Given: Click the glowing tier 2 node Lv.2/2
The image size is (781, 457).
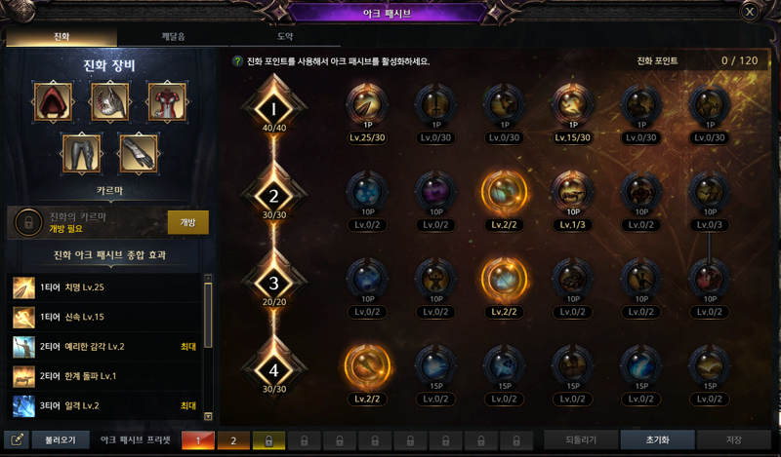Looking at the screenshot, I should [504, 192].
